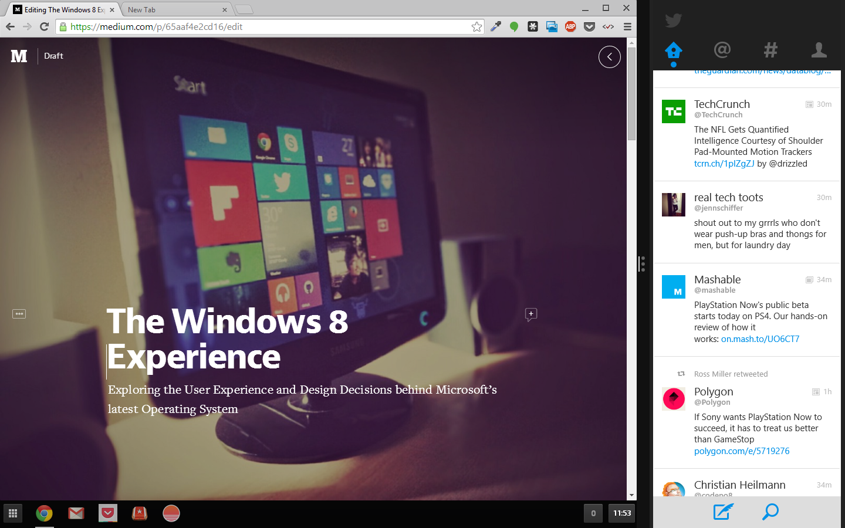Reload the Medium page
Screen dimensions: 845x528
44,26
